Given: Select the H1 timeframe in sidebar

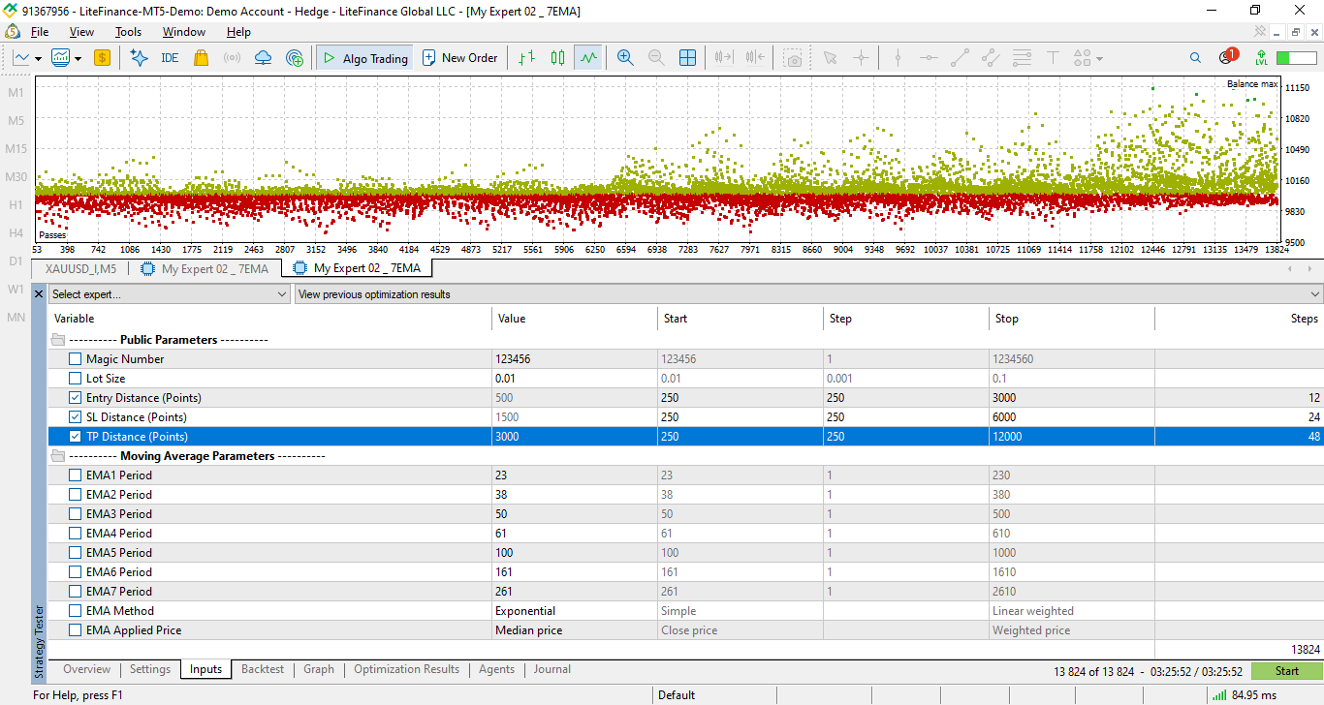Looking at the screenshot, I should point(16,205).
